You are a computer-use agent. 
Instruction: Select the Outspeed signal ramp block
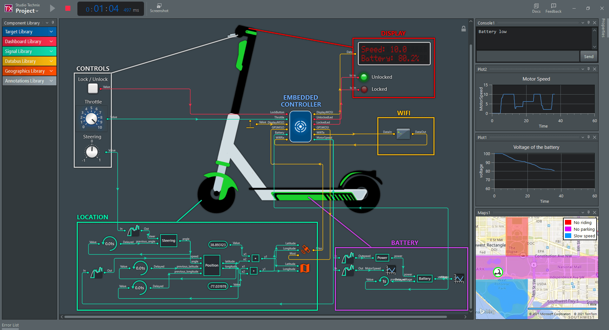click(348, 258)
